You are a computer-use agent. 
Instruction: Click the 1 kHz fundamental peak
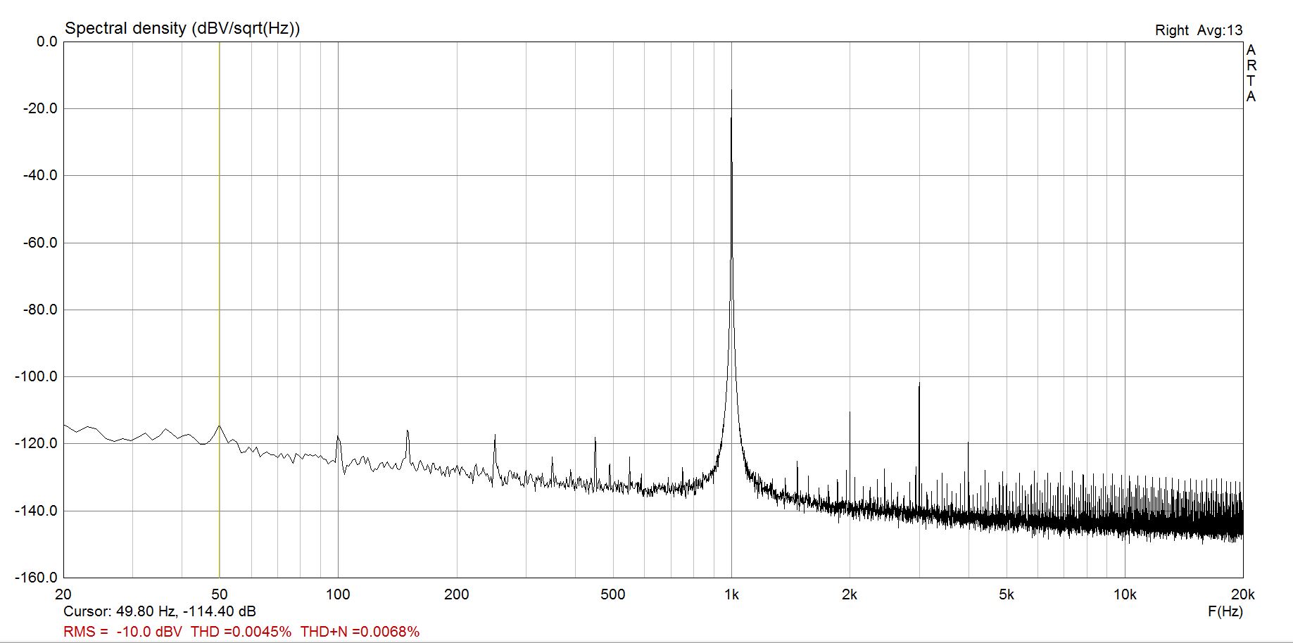tap(731, 281)
